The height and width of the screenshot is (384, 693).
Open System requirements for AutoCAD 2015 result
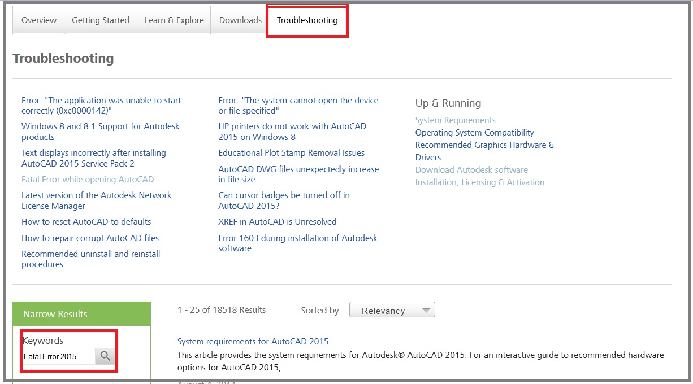pos(253,341)
